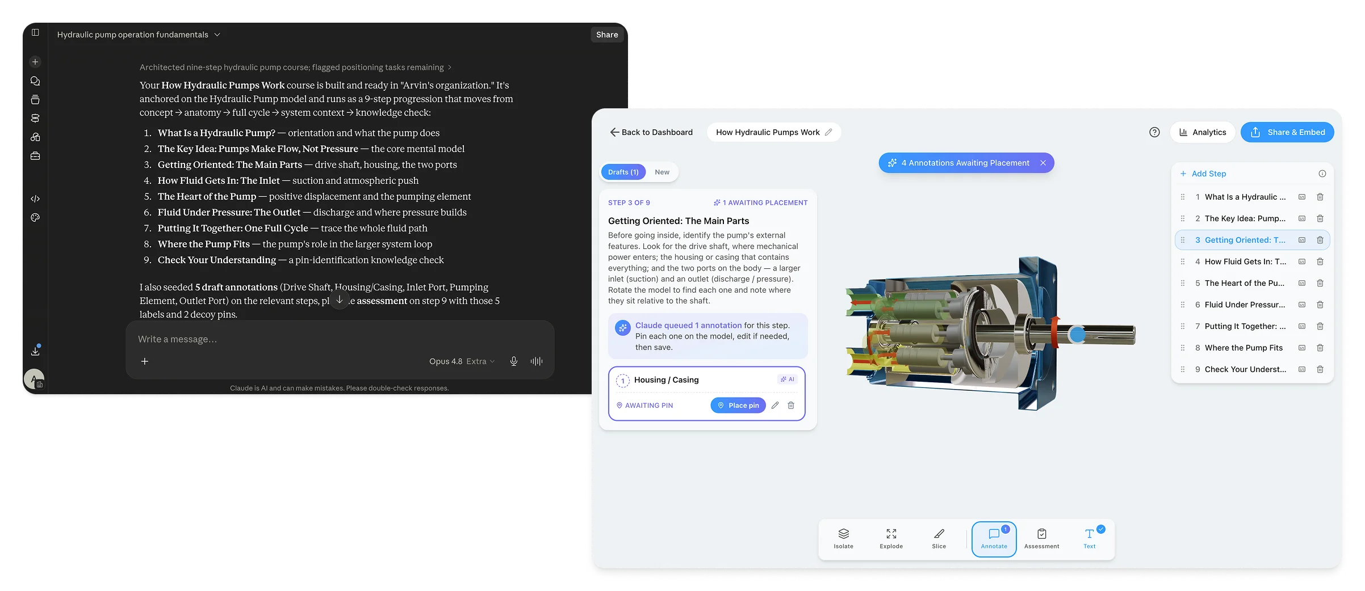Open the help question-mark icon
The width and height of the screenshot is (1365, 591).
click(1154, 132)
